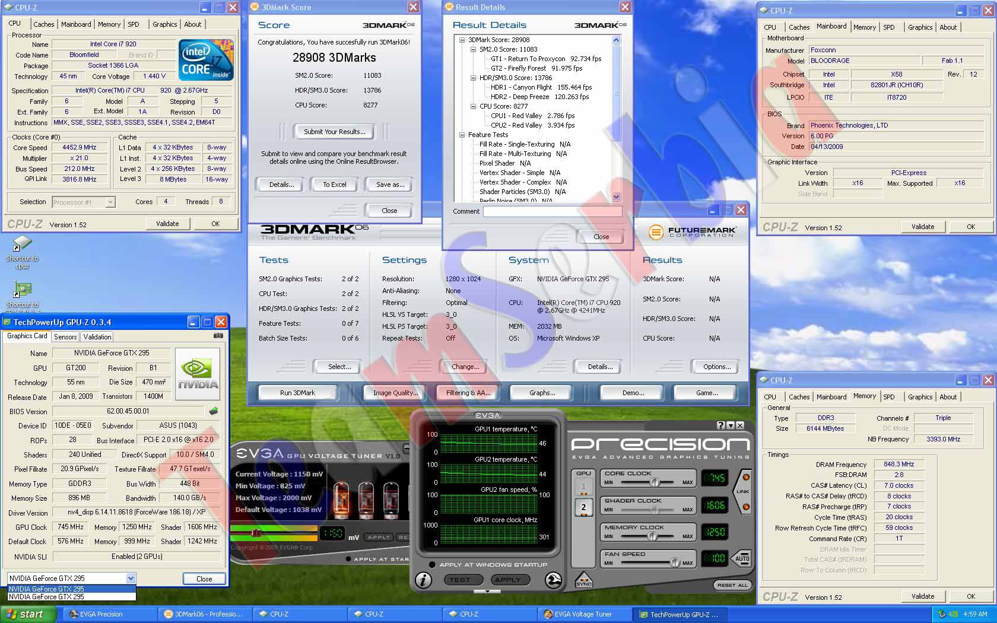Switch to TechPowerUp GPU-Z taskbar item
Screen dimensions: 997x623
(678, 614)
